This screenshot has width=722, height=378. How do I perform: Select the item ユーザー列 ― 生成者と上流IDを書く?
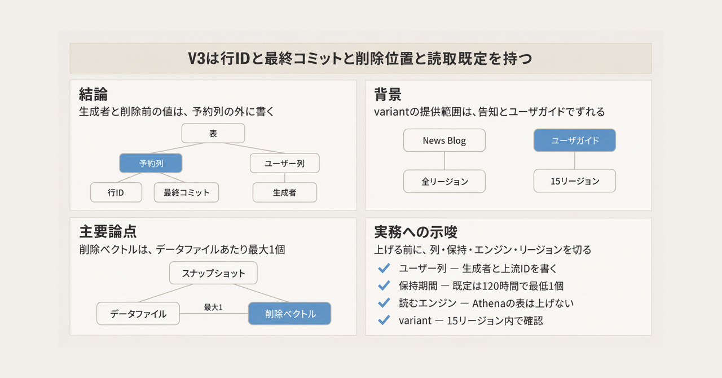coord(478,269)
